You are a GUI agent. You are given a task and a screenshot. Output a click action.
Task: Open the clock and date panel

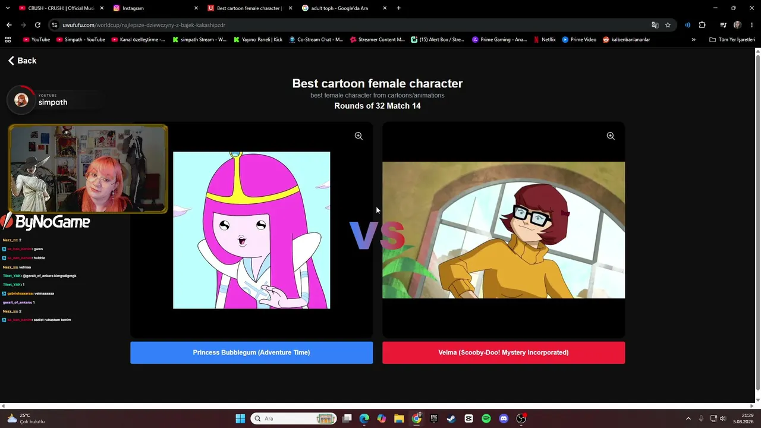744,418
